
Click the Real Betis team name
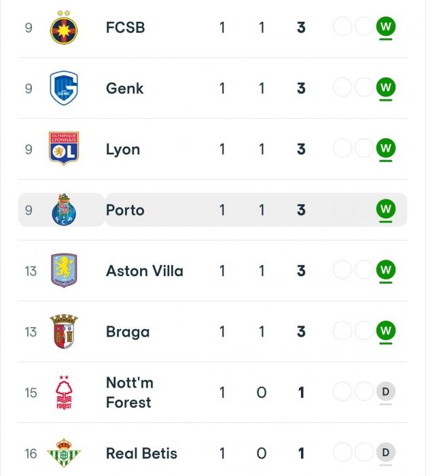point(141,454)
